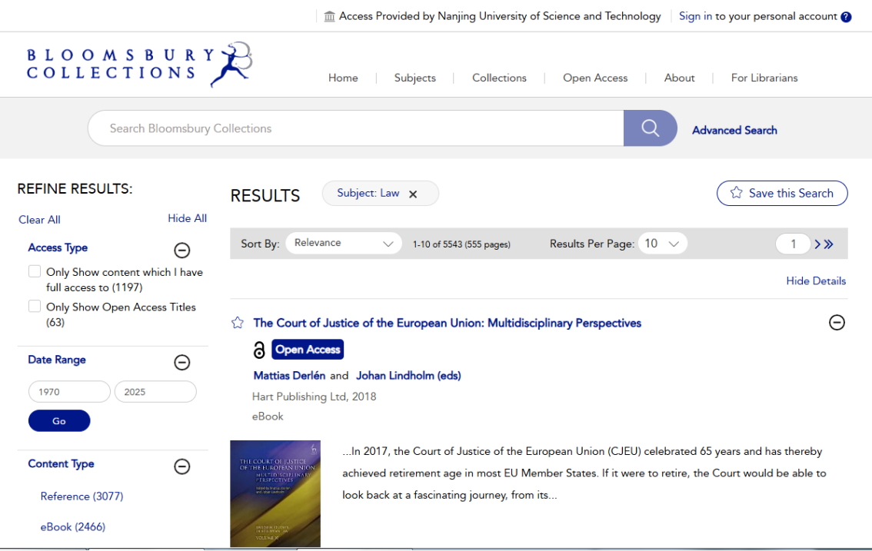The image size is (872, 551).
Task: Open the Collections menu item
Action: click(499, 78)
